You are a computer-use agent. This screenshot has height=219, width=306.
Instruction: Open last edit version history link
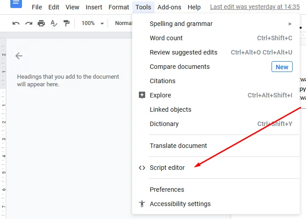click(254, 7)
